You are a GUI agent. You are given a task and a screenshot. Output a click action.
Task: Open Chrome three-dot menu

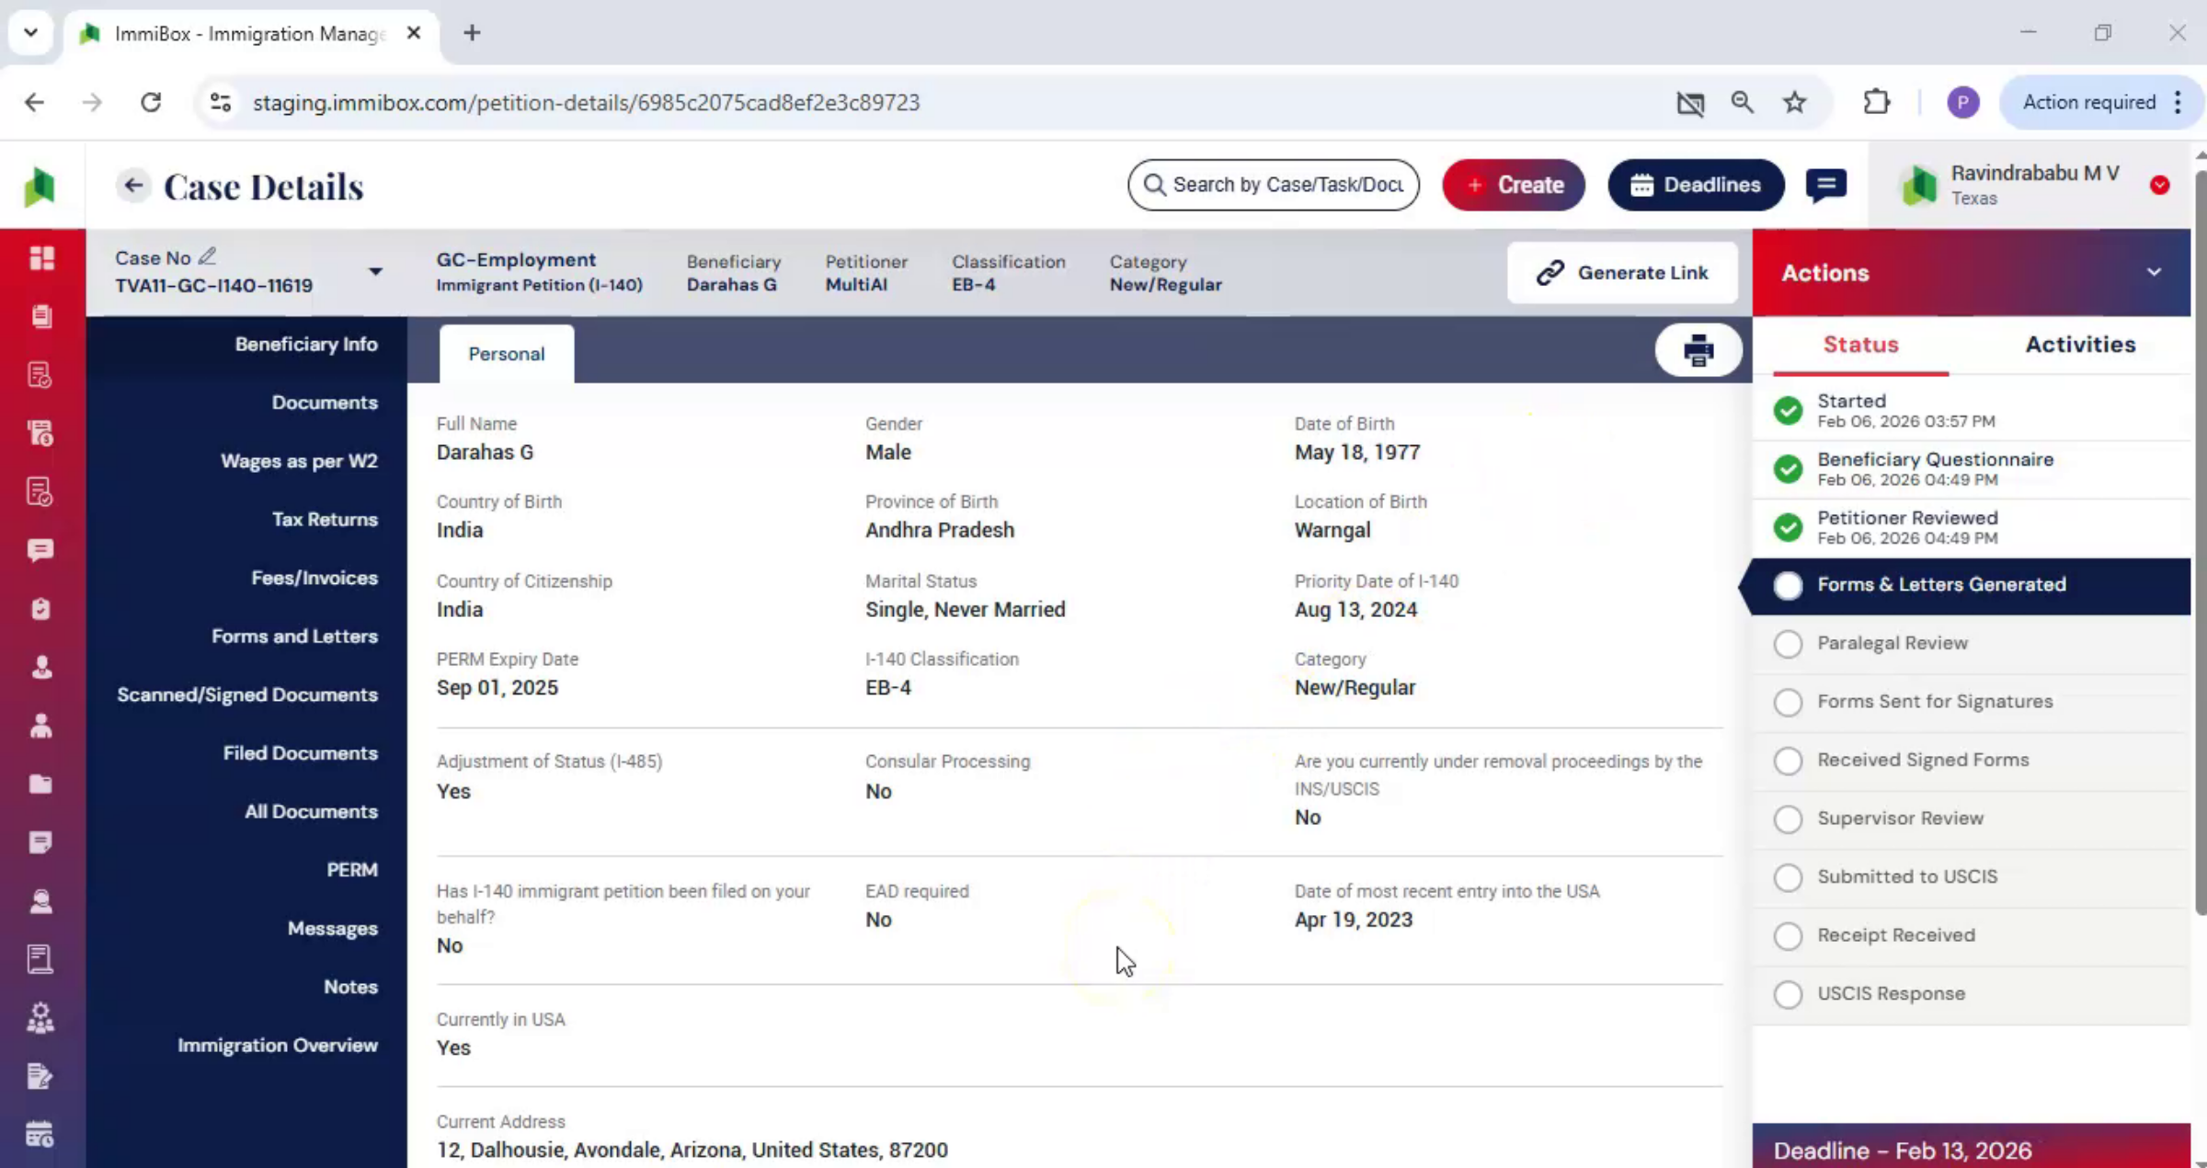pos(2178,102)
